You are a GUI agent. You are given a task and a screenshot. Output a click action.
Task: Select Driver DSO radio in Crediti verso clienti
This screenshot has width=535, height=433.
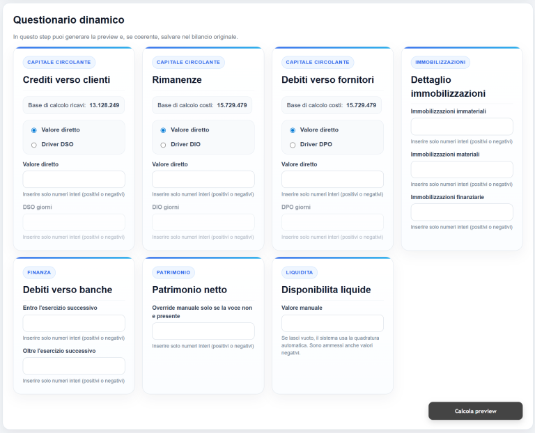[33, 145]
